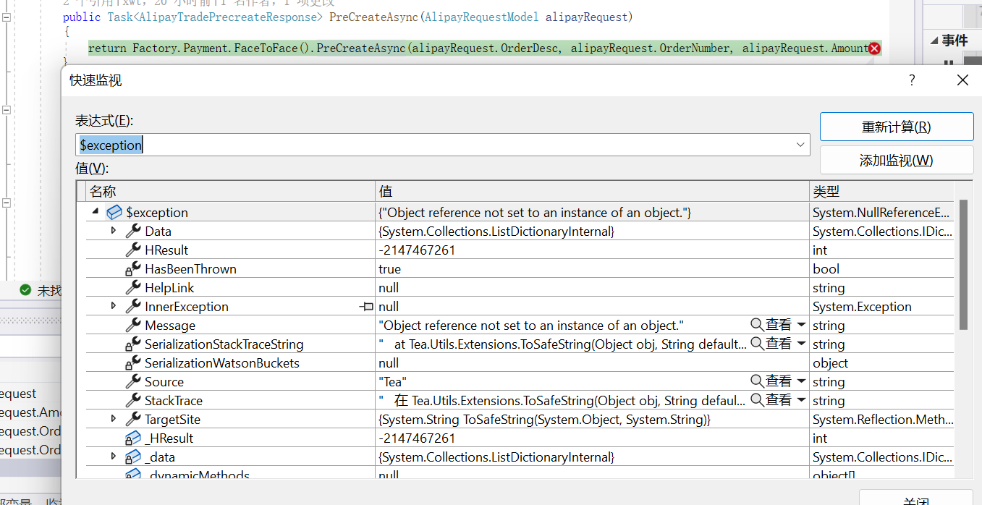
Task: Click inside the $exception expression field
Action: pyautogui.click(x=289, y=145)
